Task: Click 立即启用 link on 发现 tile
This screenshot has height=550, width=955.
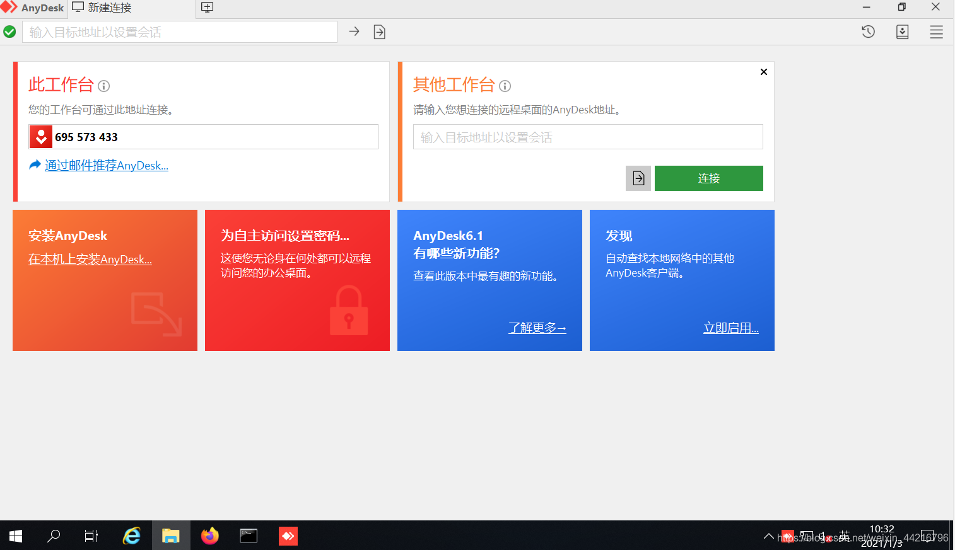Action: pos(731,328)
